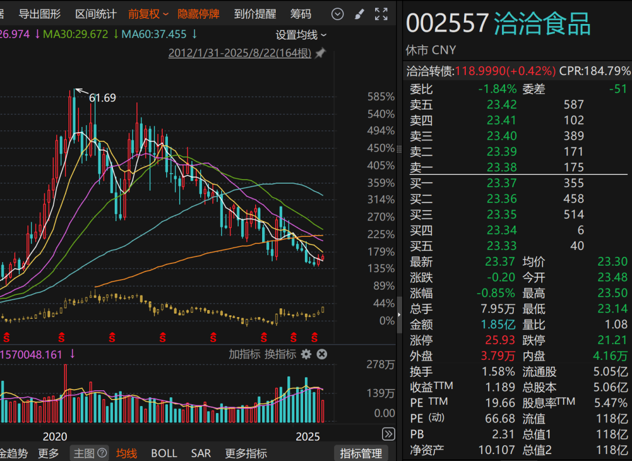Open indicator settings gear icon
This screenshot has height=461, width=632.
pyautogui.click(x=306, y=354)
